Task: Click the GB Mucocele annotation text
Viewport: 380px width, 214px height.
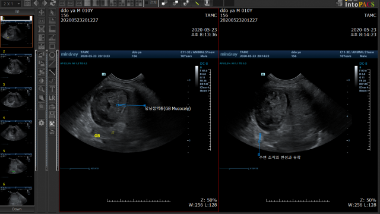Action: [167, 108]
